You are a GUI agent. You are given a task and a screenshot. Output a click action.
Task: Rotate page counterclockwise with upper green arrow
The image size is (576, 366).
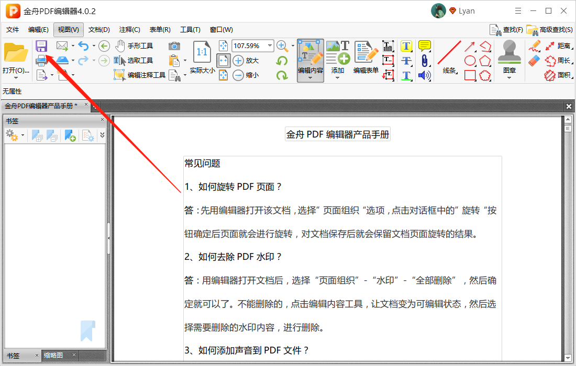pos(282,61)
